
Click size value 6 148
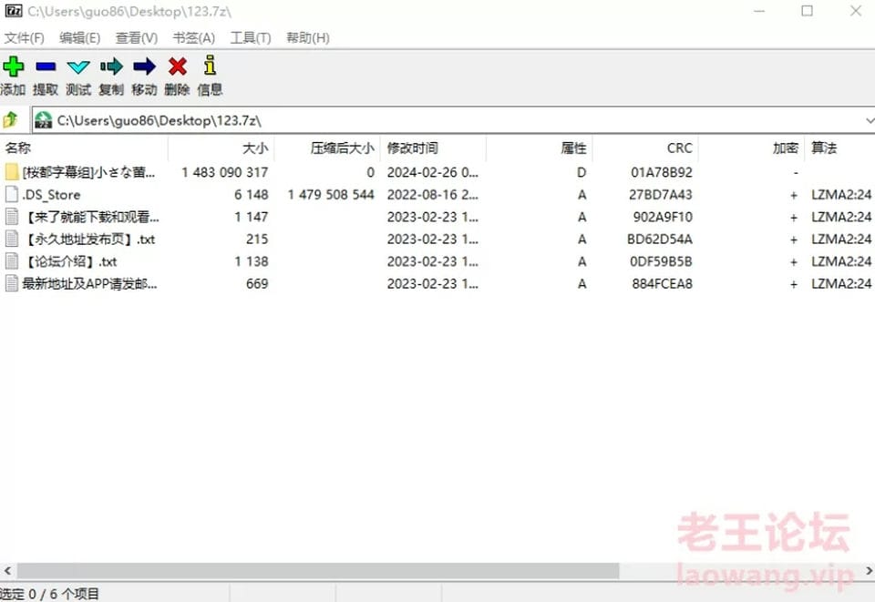tap(252, 195)
